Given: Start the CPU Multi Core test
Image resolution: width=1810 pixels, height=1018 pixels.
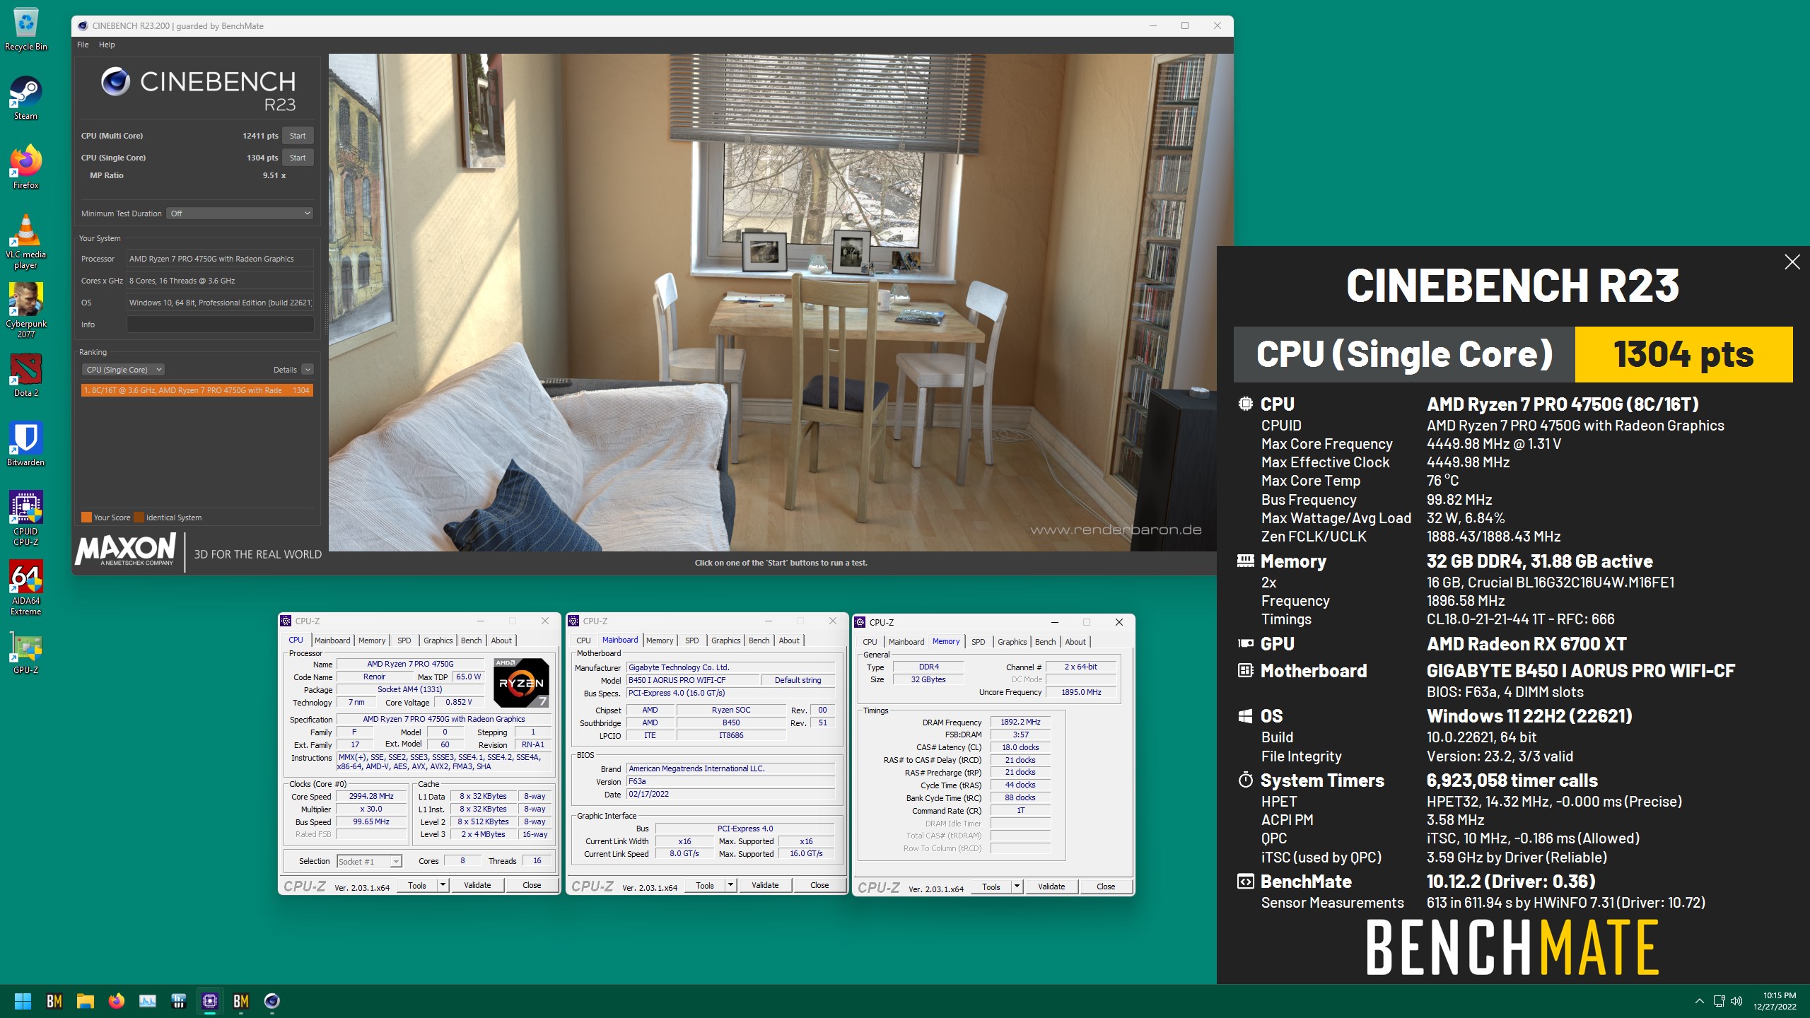Looking at the screenshot, I should pos(298,136).
